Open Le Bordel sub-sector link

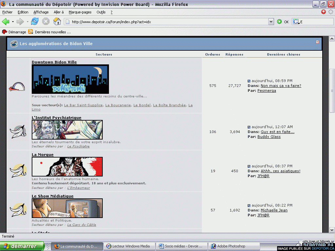coord(142,105)
